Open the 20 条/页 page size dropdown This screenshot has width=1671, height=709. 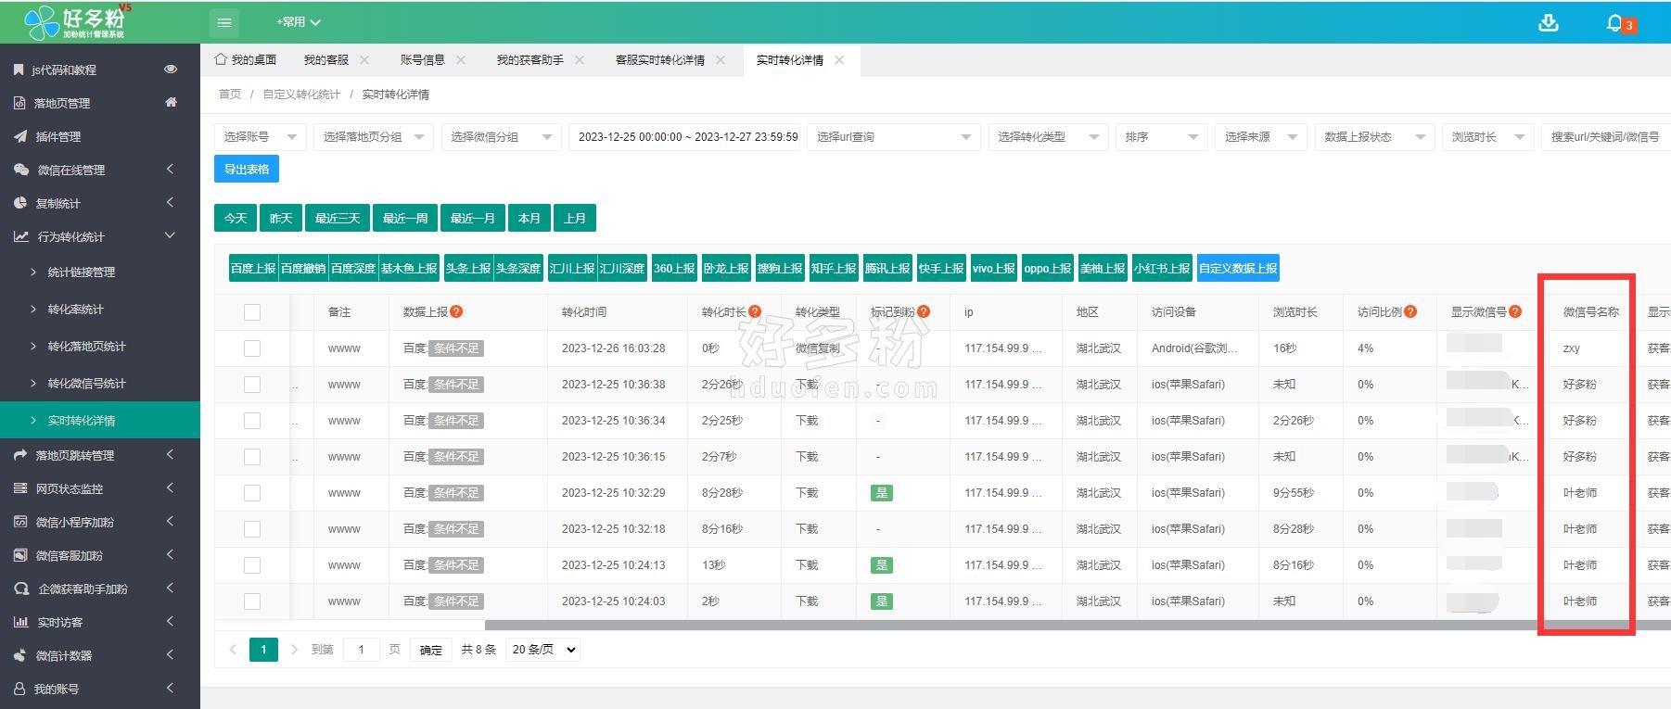544,649
